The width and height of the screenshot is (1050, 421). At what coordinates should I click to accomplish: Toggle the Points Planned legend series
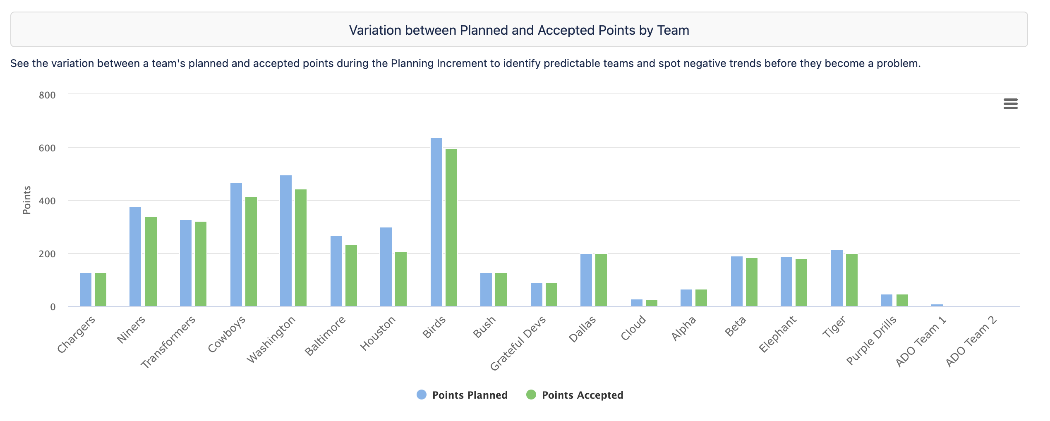[470, 395]
